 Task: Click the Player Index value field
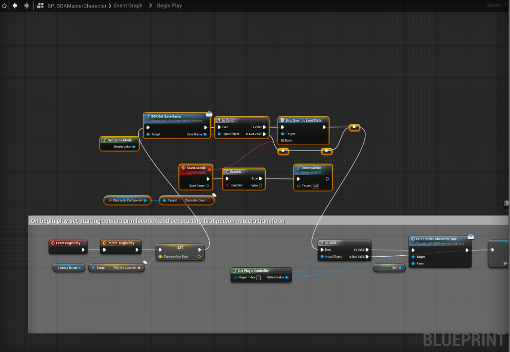(258, 277)
